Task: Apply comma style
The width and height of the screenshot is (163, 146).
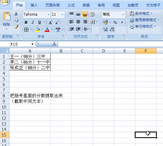Action: pyautogui.click(x=122, y=22)
